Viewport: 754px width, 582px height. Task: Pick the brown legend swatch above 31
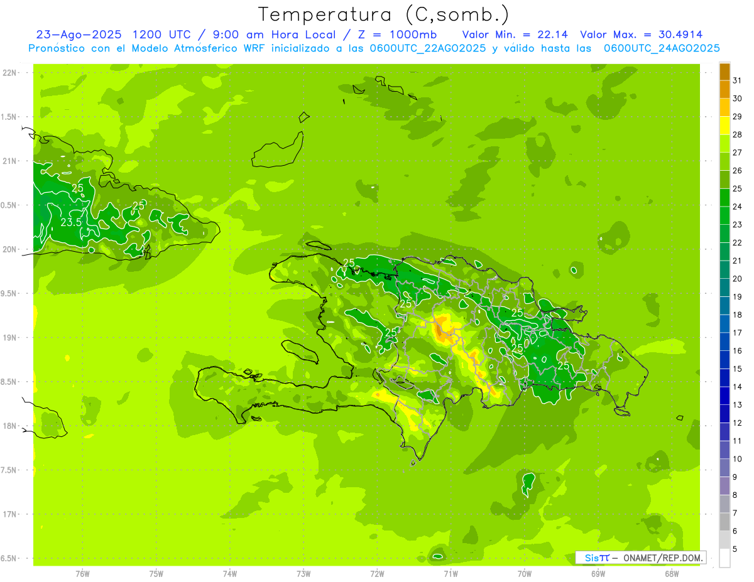(724, 72)
